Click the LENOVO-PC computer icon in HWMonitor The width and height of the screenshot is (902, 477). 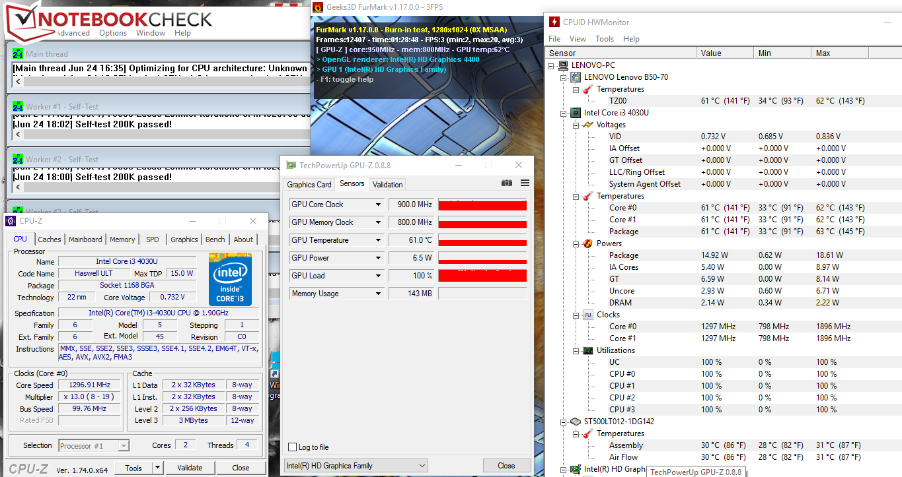[x=563, y=65]
